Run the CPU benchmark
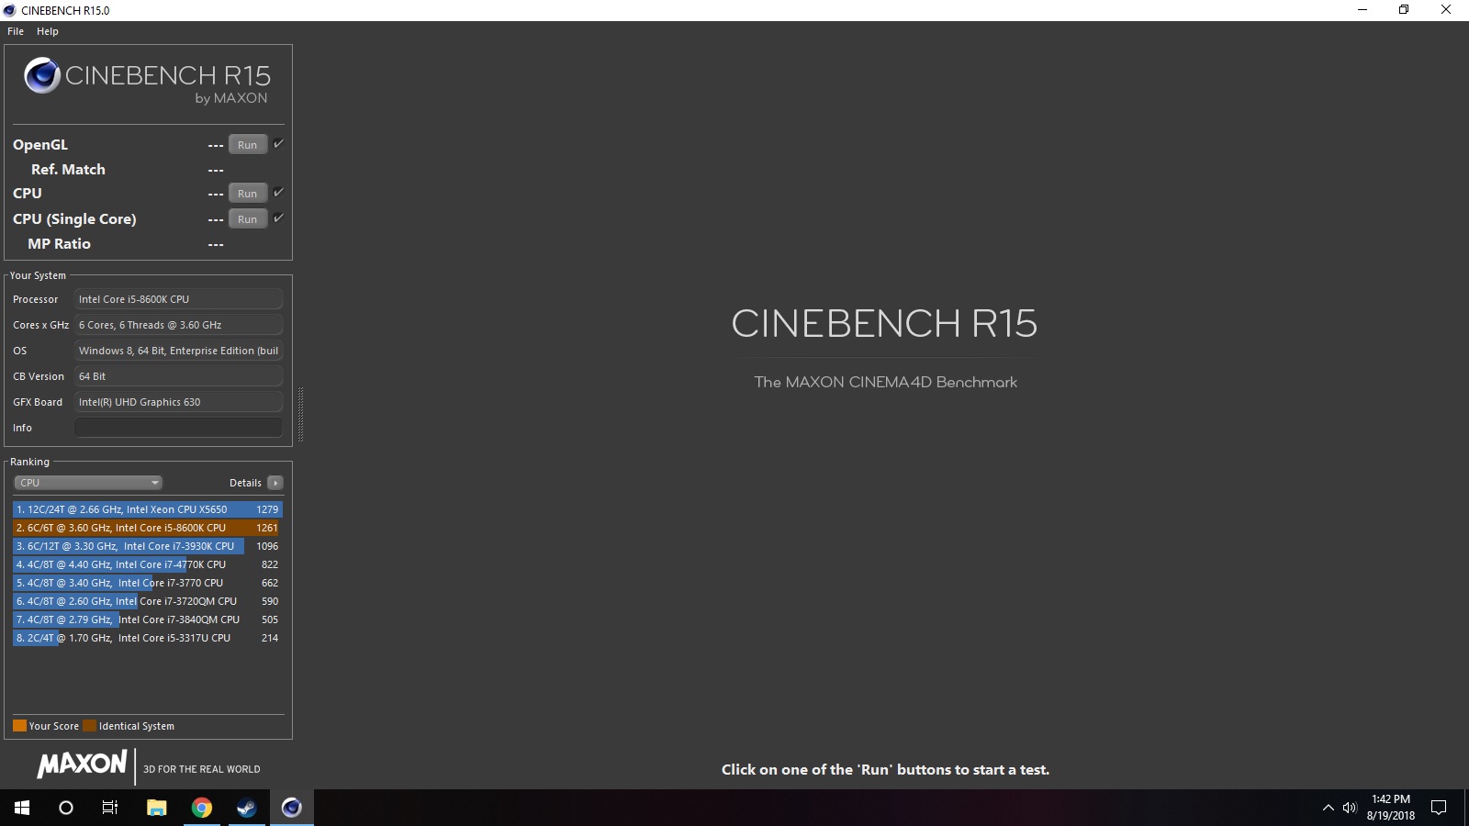 coord(248,194)
